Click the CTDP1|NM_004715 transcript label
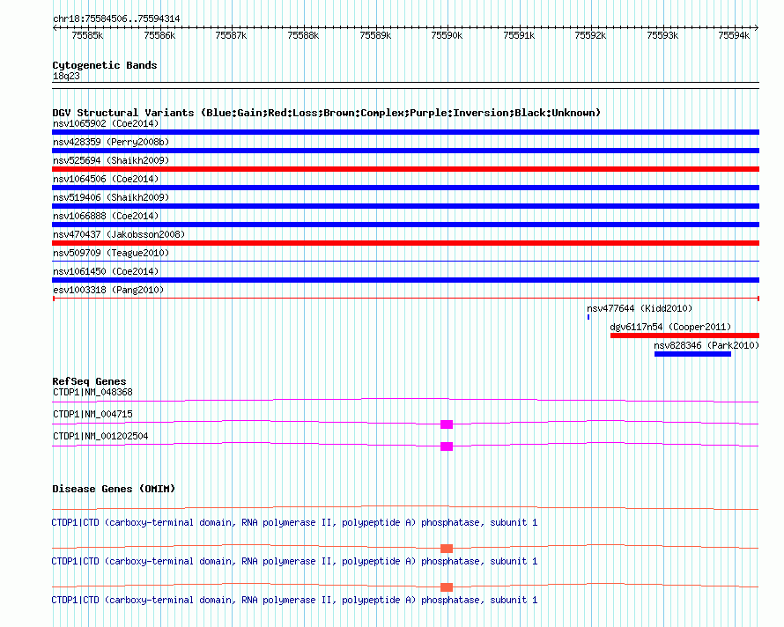Screen dimensions: 784x627 point(93,415)
